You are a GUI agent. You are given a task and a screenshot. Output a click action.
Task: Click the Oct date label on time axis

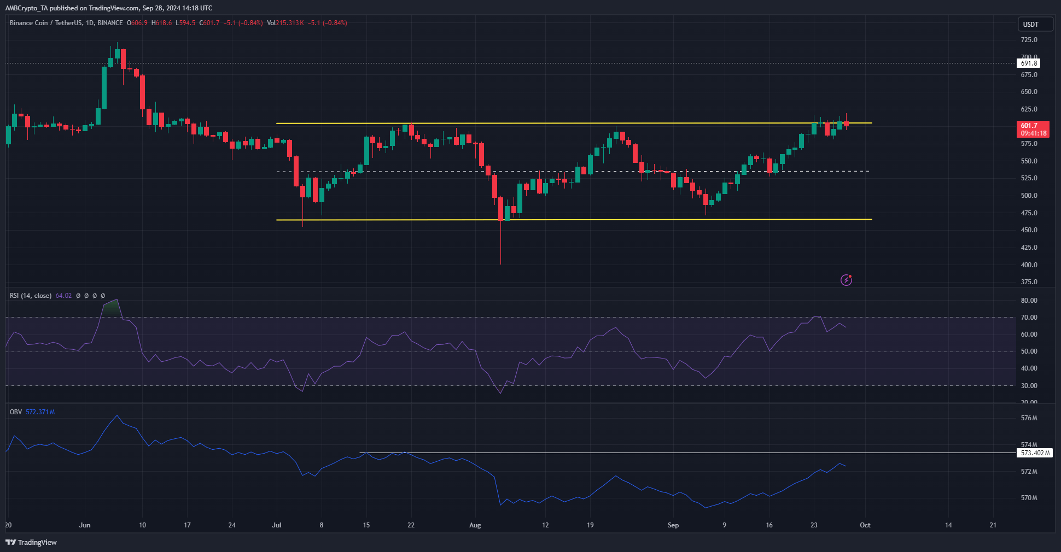coord(865,525)
